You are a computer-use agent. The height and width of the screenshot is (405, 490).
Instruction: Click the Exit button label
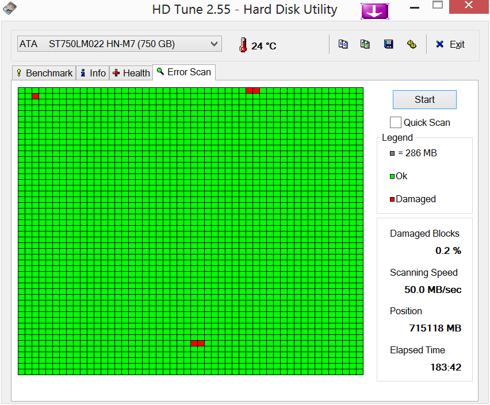[457, 44]
